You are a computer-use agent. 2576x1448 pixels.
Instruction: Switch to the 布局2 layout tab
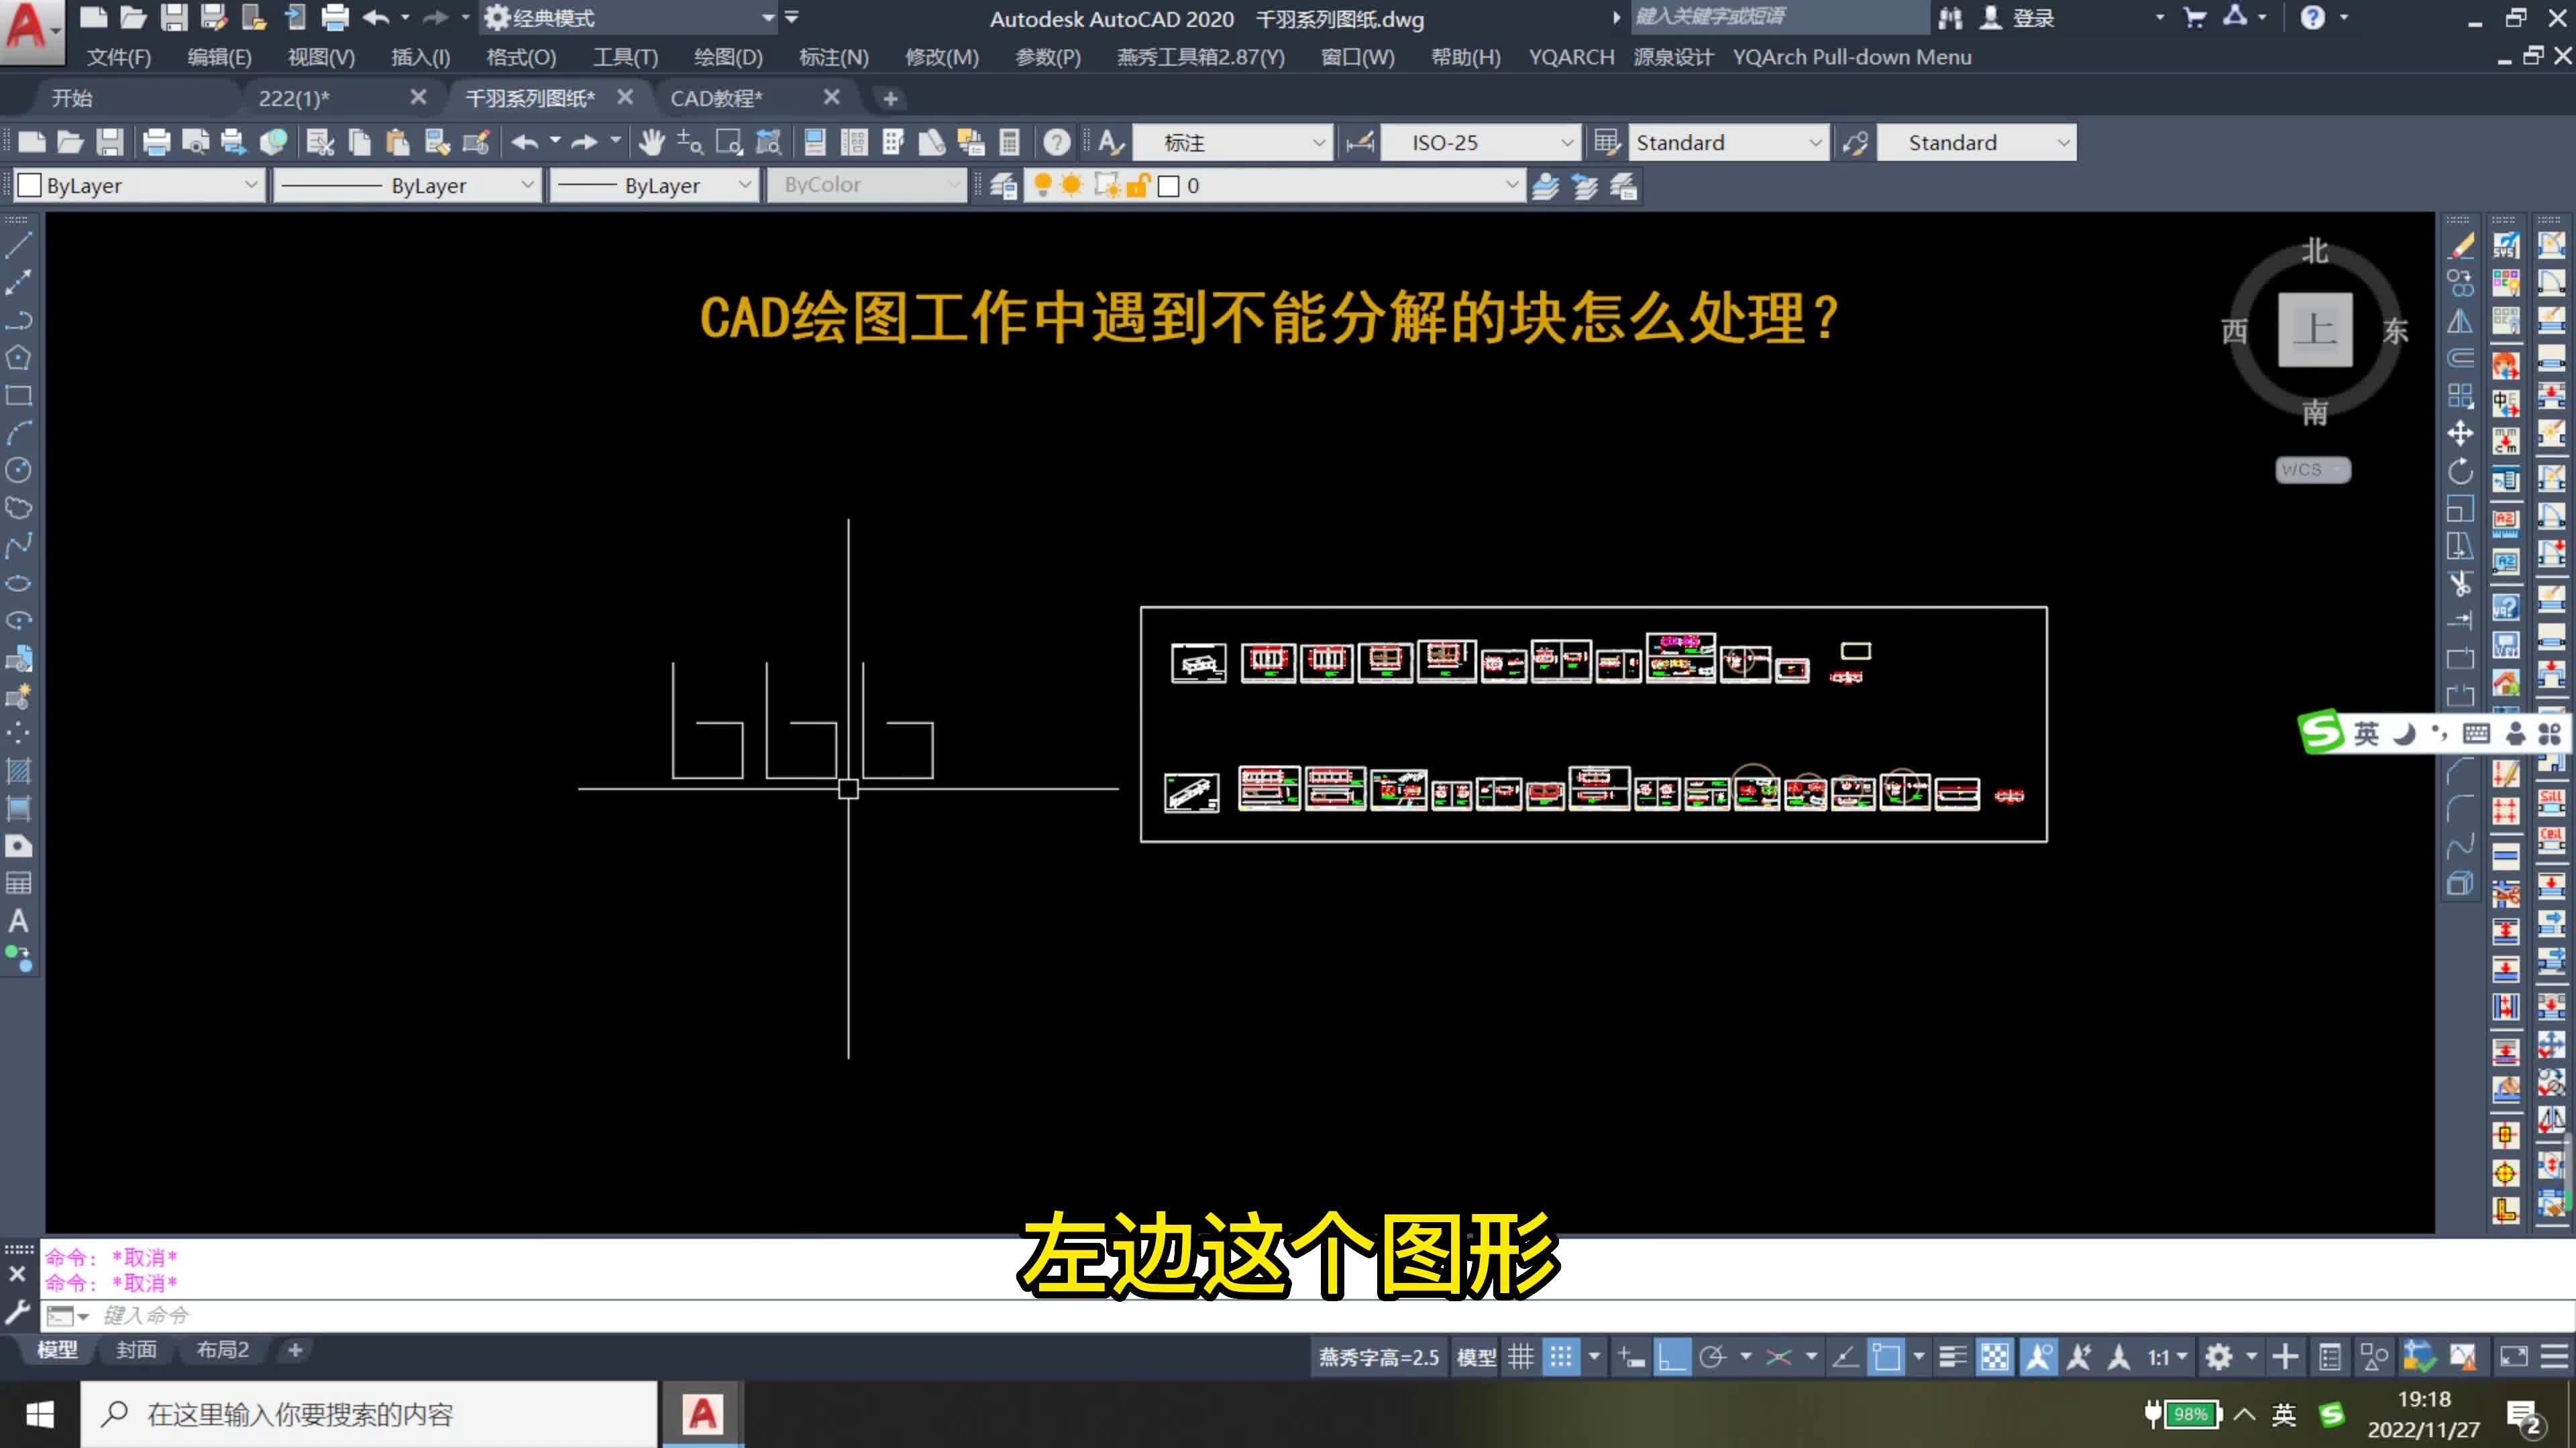click(222, 1350)
